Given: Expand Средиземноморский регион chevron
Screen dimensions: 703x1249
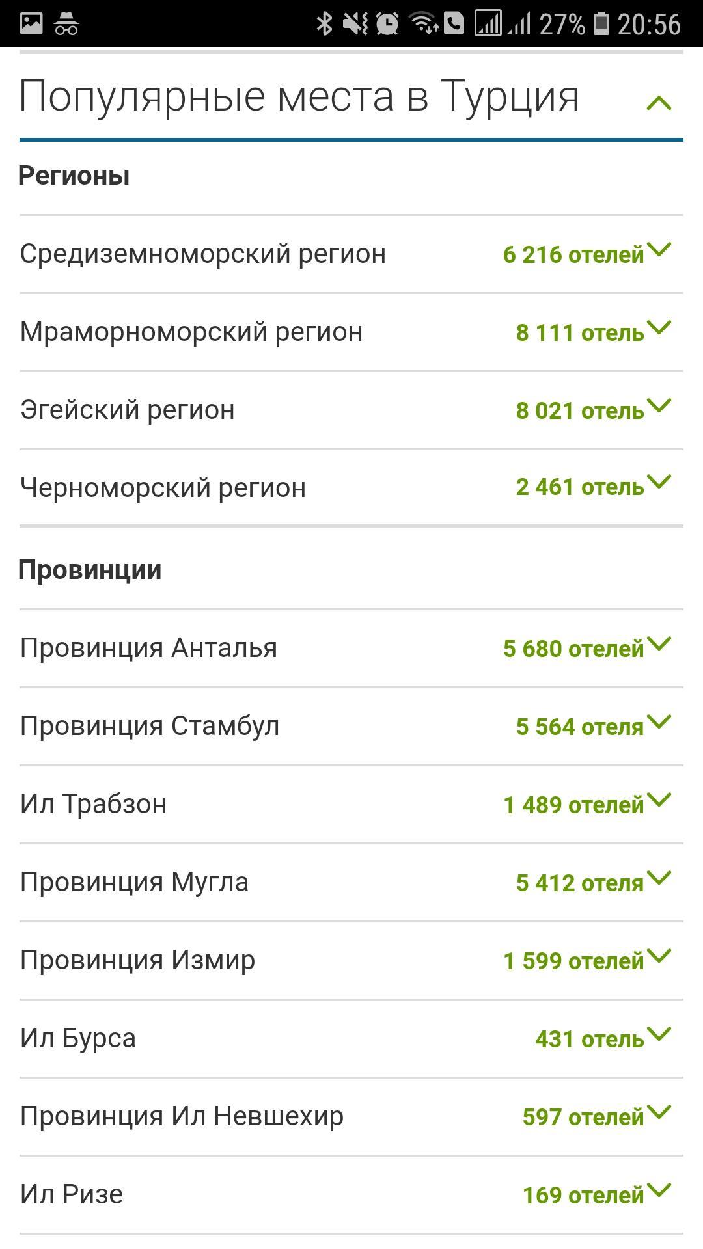Looking at the screenshot, I should 659,250.
